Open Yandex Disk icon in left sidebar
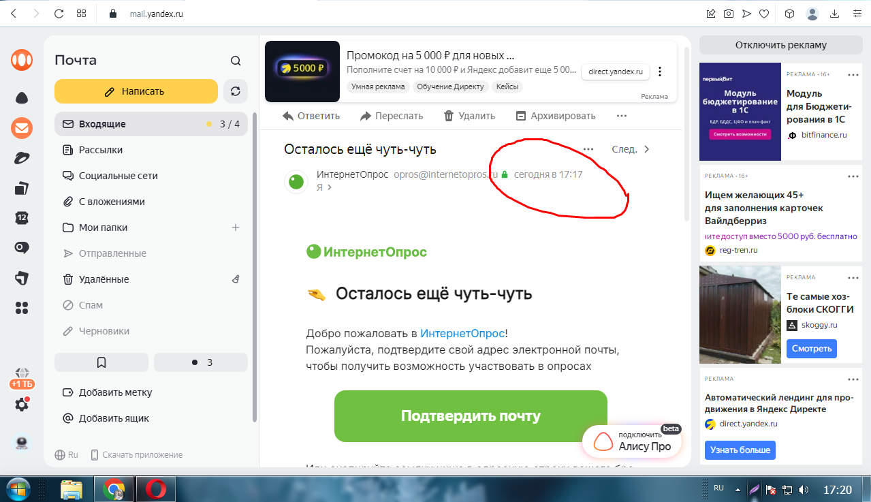The width and height of the screenshot is (871, 502). pos(22,158)
